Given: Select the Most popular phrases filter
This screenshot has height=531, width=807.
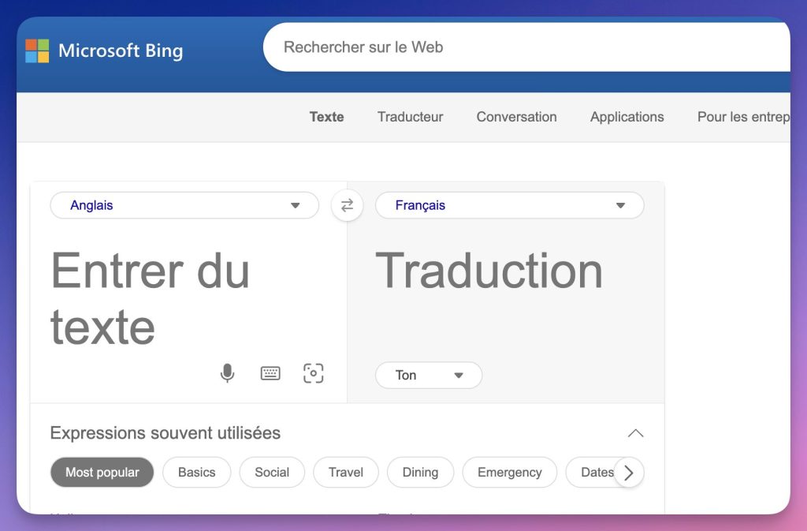Looking at the screenshot, I should point(102,472).
